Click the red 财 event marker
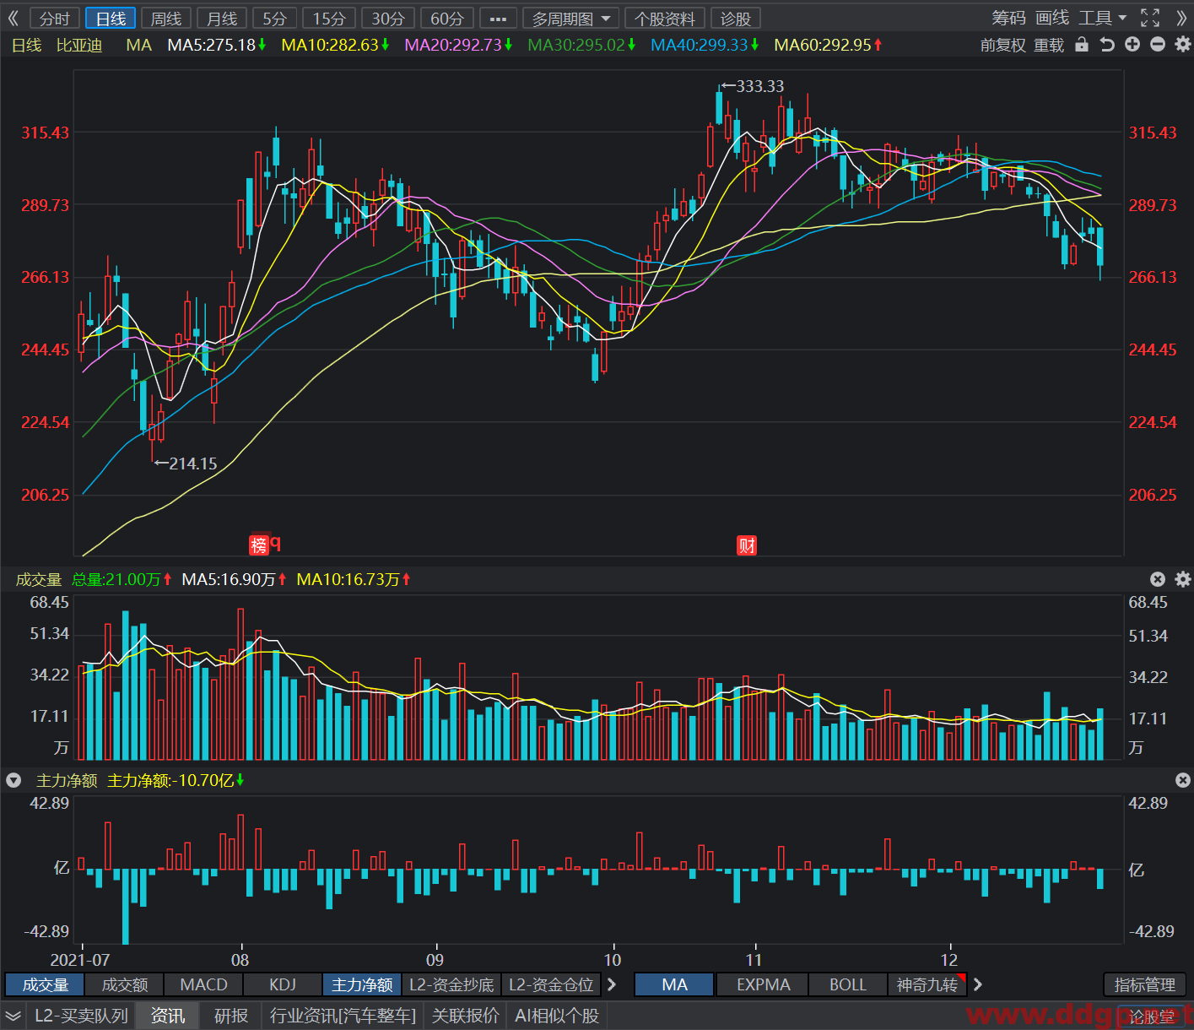The width and height of the screenshot is (1194, 1030). [747, 545]
